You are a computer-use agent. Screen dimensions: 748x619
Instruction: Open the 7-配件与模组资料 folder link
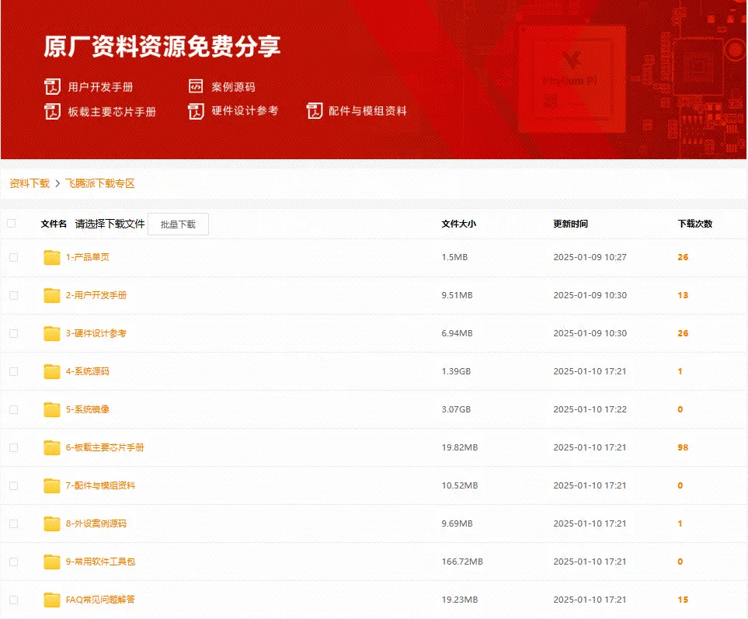[x=100, y=485]
